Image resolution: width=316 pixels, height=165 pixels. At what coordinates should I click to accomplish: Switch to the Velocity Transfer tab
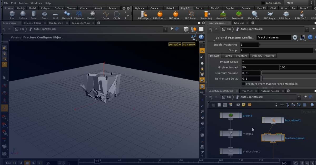pyautogui.click(x=263, y=56)
